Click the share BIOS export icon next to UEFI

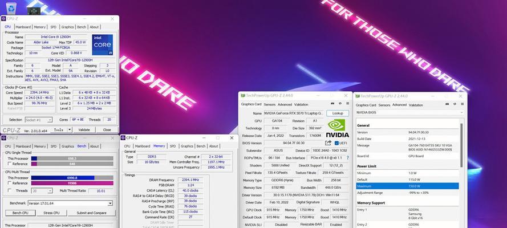point(328,142)
